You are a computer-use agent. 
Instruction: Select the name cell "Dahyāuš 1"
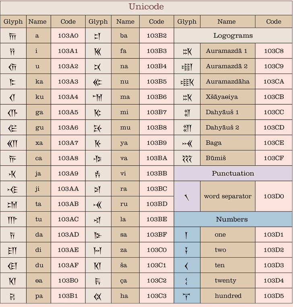[227, 112]
